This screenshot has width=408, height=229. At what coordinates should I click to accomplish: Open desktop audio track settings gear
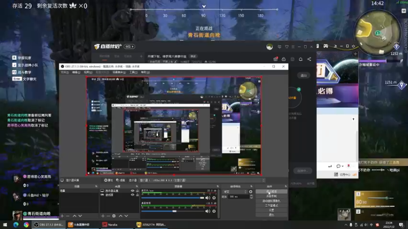[x=214, y=211]
